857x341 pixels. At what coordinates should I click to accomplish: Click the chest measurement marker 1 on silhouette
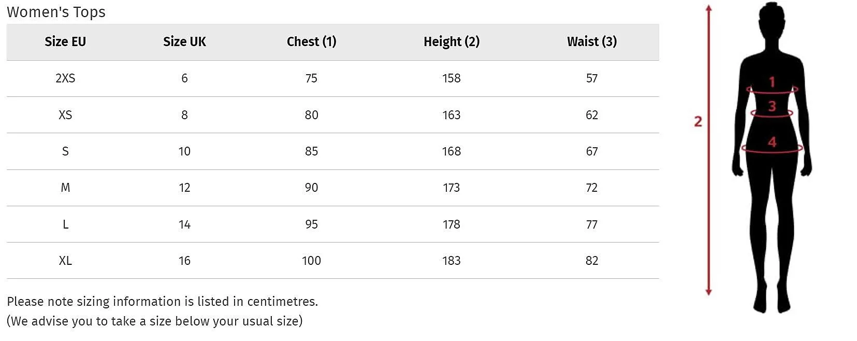click(x=772, y=81)
